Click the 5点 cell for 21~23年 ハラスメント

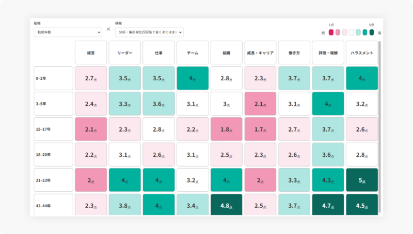click(x=361, y=180)
